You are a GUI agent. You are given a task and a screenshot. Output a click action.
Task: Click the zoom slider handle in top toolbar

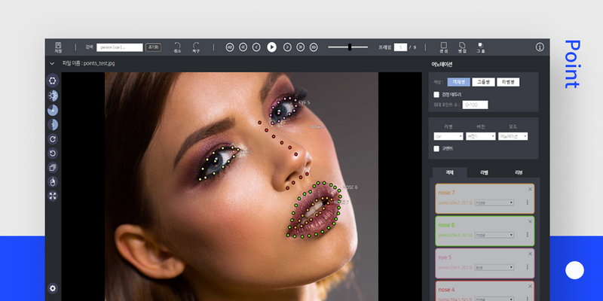click(350, 47)
